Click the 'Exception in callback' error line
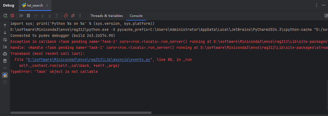Screen dimensions: 328x116 point(169,42)
